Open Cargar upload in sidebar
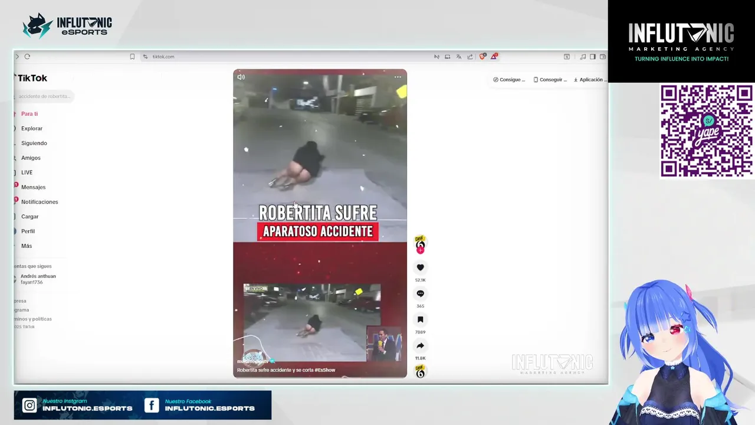 click(29, 217)
